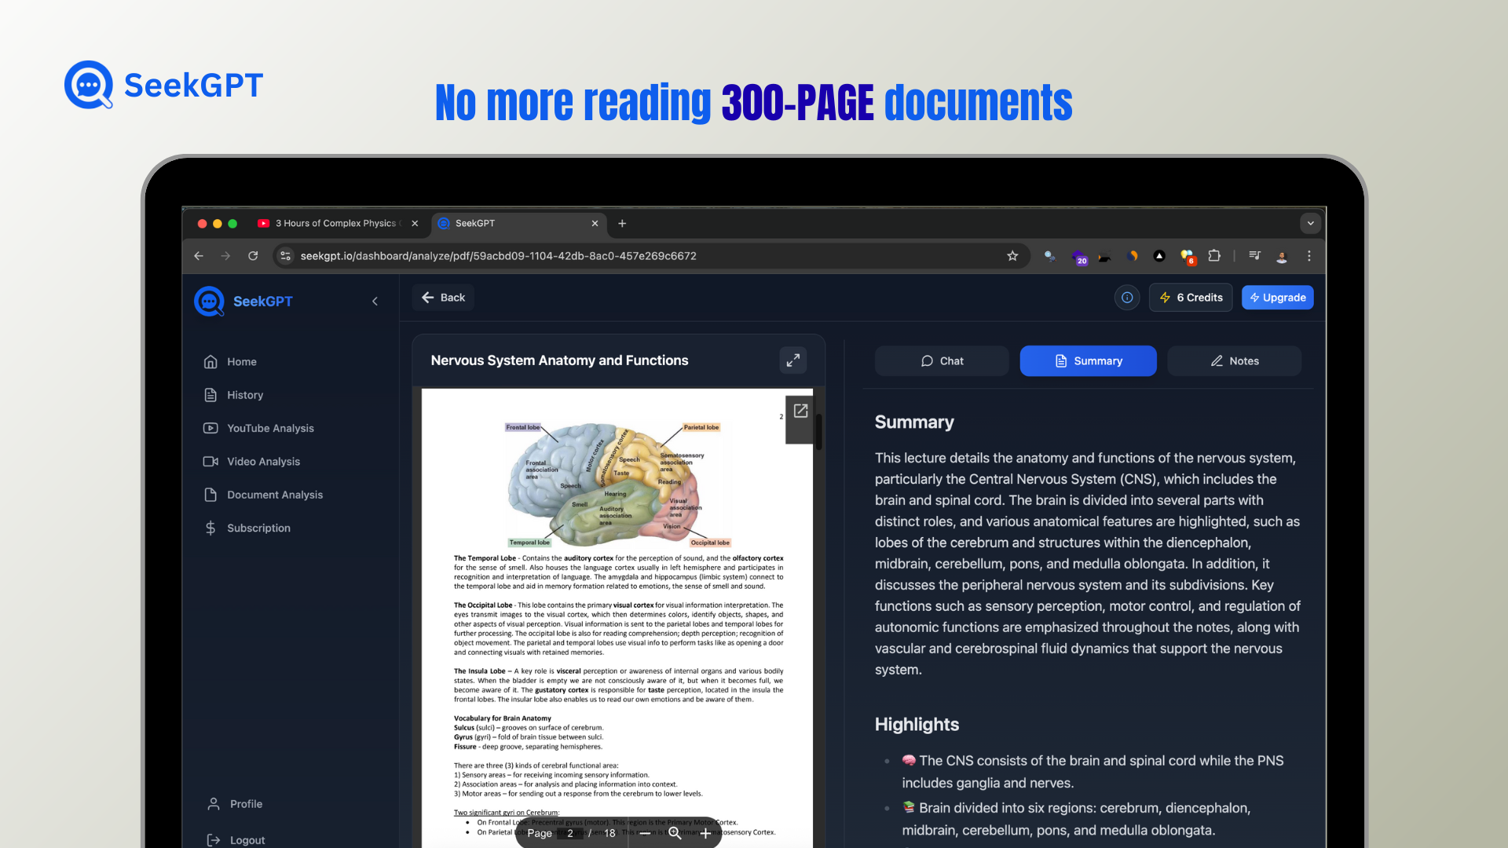Open the browser three-dot menu
This screenshot has height=848, width=1508.
click(x=1309, y=256)
